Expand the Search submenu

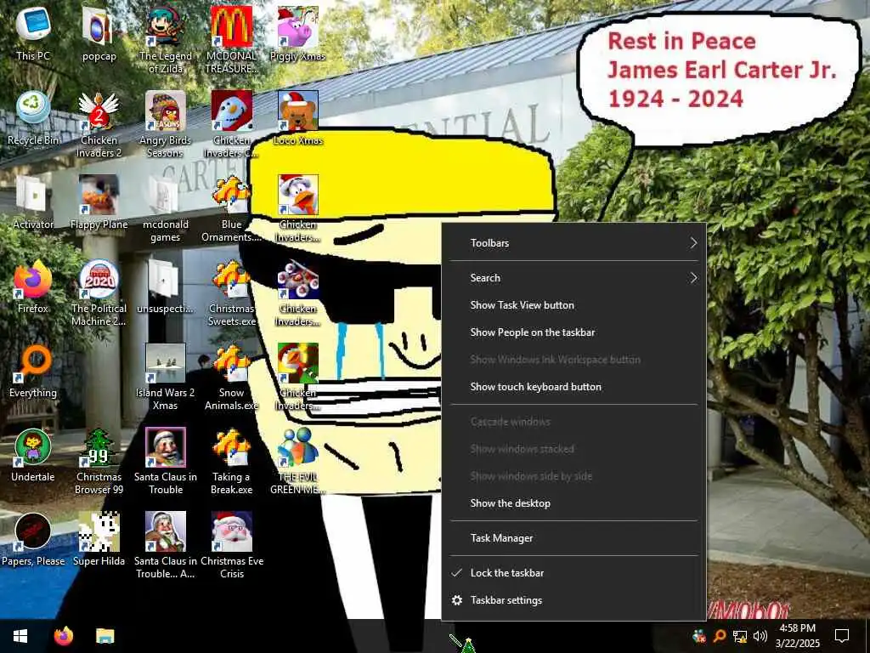coord(573,278)
